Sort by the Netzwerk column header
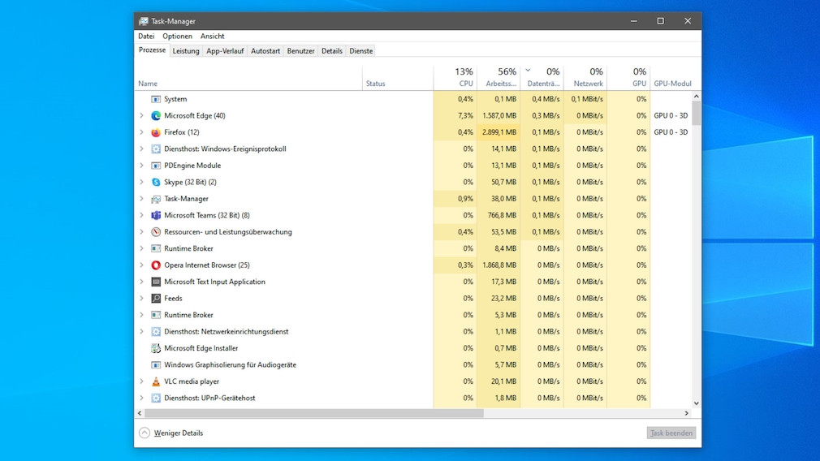Viewport: 820px width, 461px height. tap(585, 77)
